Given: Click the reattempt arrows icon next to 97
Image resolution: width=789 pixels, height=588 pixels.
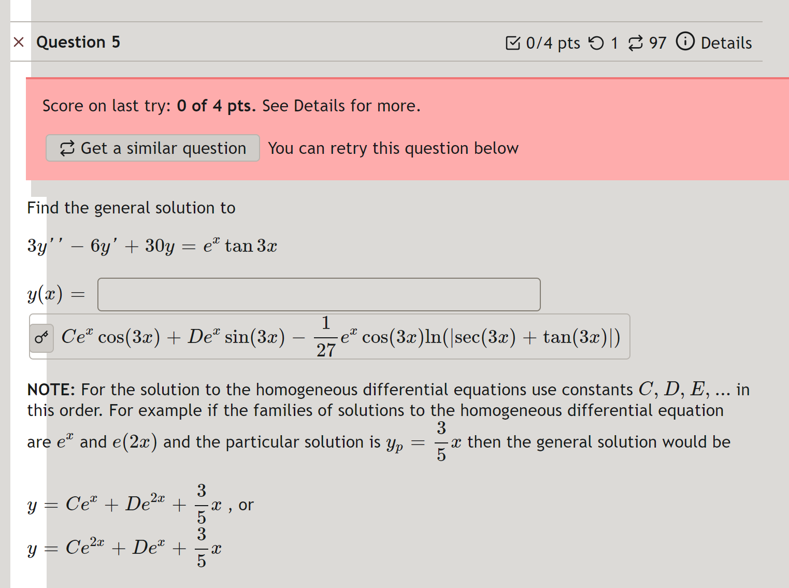Looking at the screenshot, I should 636,42.
